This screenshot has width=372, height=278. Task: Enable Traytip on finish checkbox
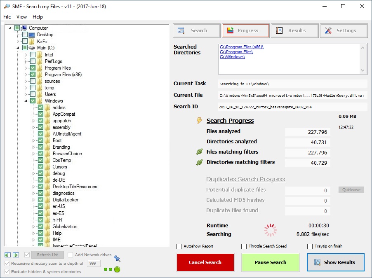[310, 246]
